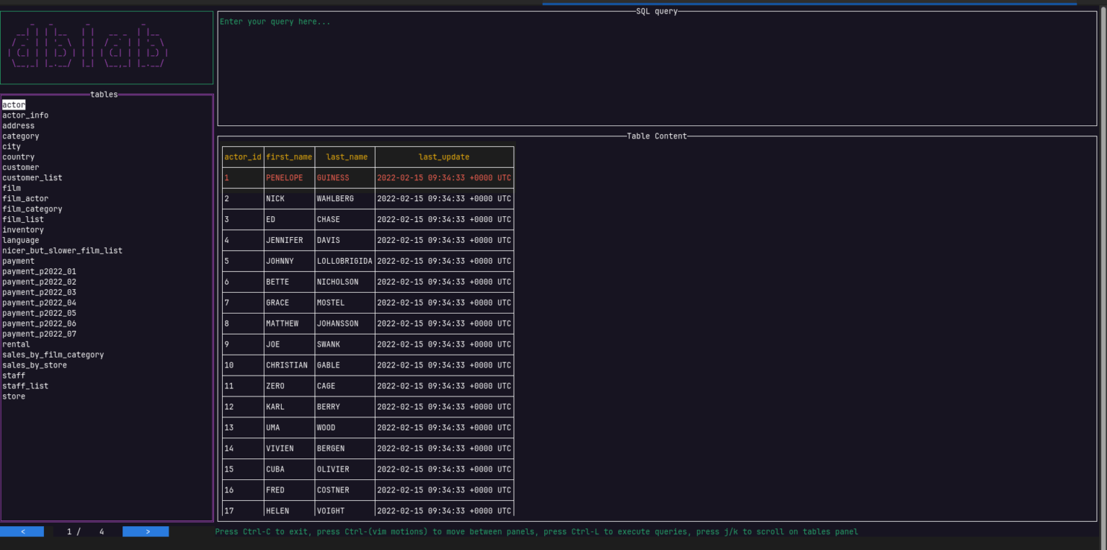Open the payment_p2022_03 partition table
Screen dimensions: 1107x550
pos(39,292)
